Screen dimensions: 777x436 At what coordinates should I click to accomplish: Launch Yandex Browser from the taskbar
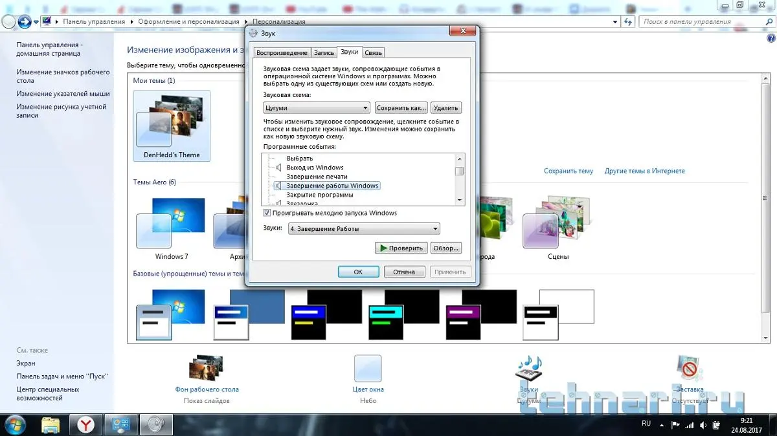pos(85,425)
